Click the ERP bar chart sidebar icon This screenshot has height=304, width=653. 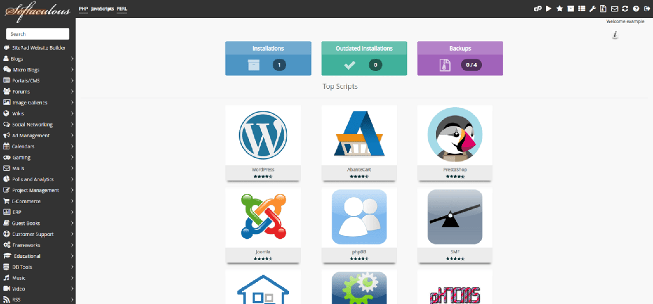(7, 212)
